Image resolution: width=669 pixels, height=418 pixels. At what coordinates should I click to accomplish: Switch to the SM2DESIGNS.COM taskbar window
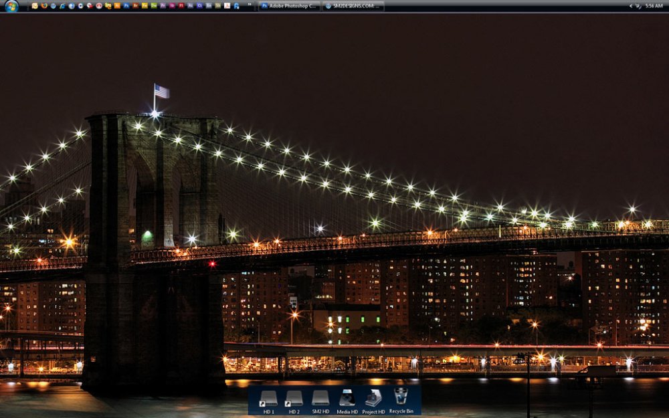click(353, 5)
